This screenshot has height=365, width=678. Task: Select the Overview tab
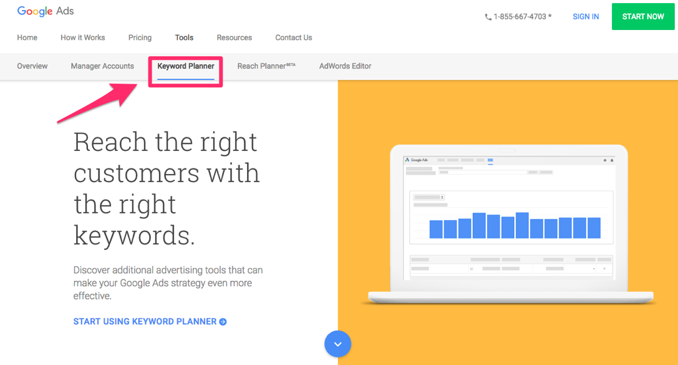32,66
